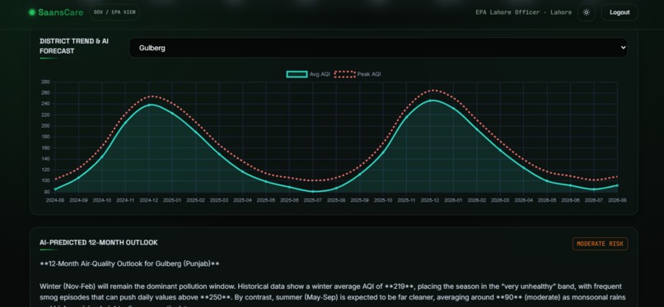Click the DISTRICT TREND & AI FORECAST heading

point(74,46)
